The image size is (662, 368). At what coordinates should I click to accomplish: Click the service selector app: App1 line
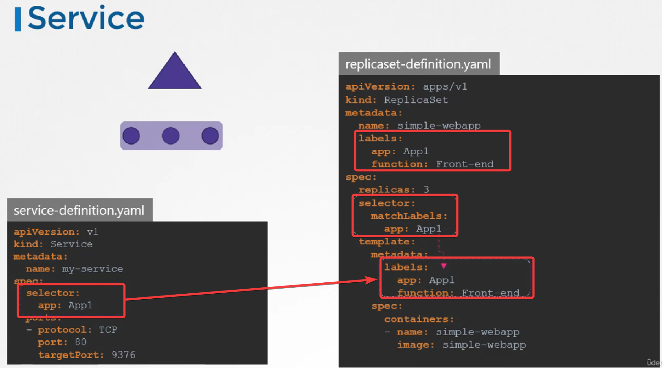pyautogui.click(x=65, y=305)
